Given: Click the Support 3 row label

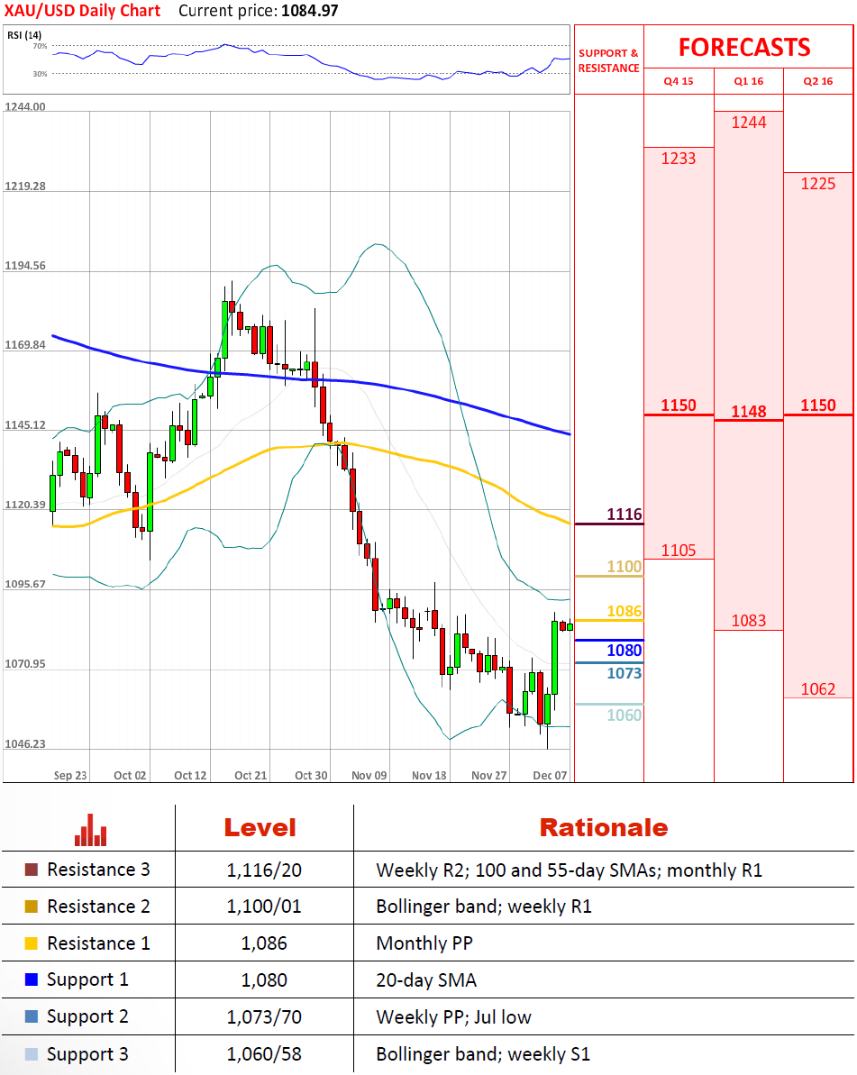Looking at the screenshot, I should point(87,1054).
